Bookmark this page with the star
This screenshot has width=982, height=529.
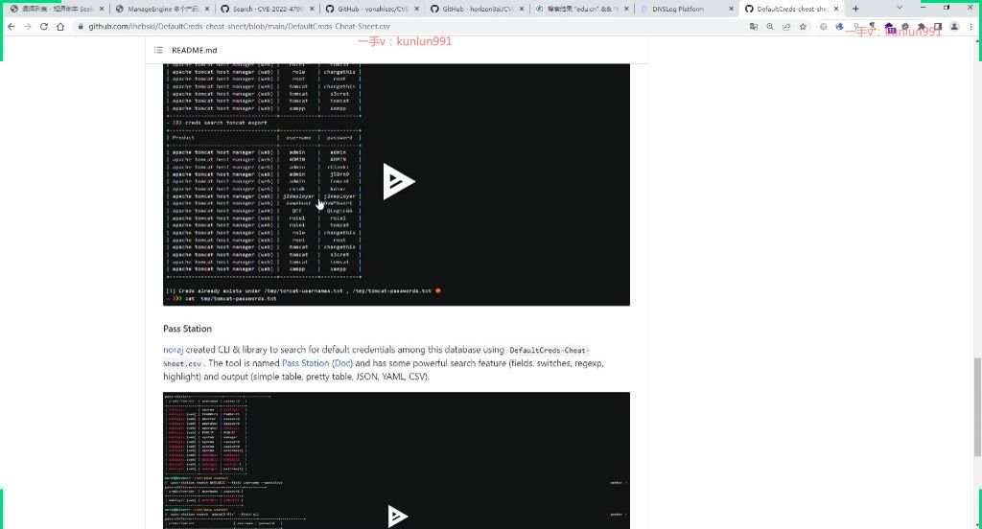tap(803, 27)
